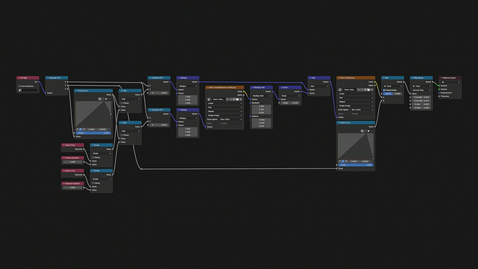Browse image icon in Noise.png texture node
478x269 pixels.
pyautogui.click(x=340, y=89)
